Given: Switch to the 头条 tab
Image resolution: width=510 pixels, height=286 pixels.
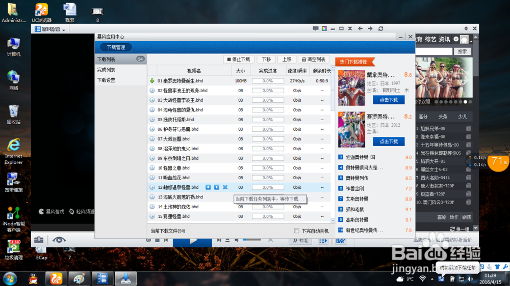Looking at the screenshot, I should pyautogui.click(x=442, y=117).
